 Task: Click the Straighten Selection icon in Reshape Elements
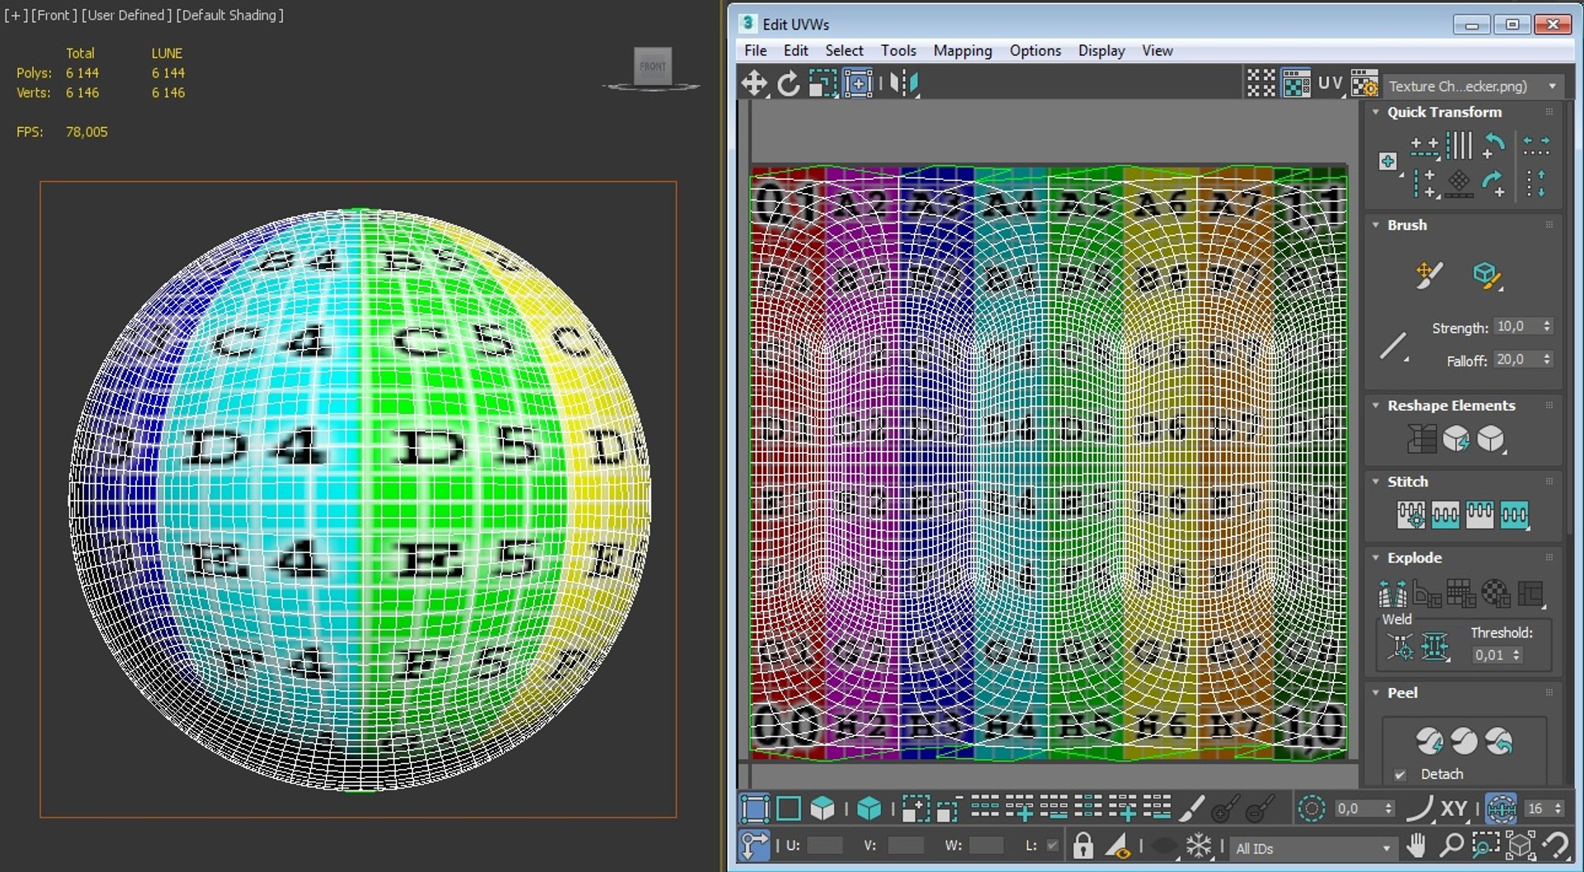click(1422, 439)
